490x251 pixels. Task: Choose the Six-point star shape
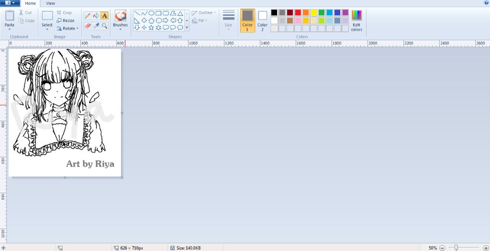pos(158,27)
